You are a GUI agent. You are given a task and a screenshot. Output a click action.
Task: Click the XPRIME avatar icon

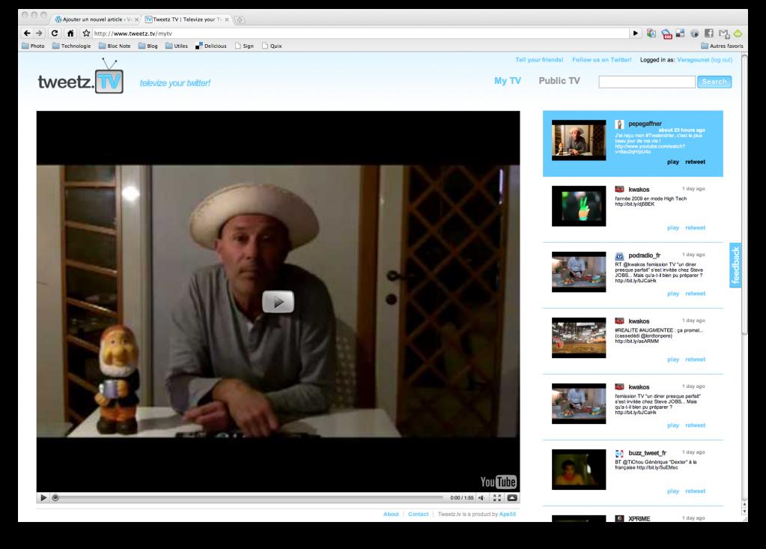[x=619, y=518]
